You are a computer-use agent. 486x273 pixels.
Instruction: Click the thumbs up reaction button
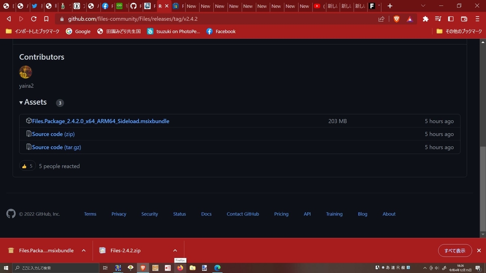[28, 166]
